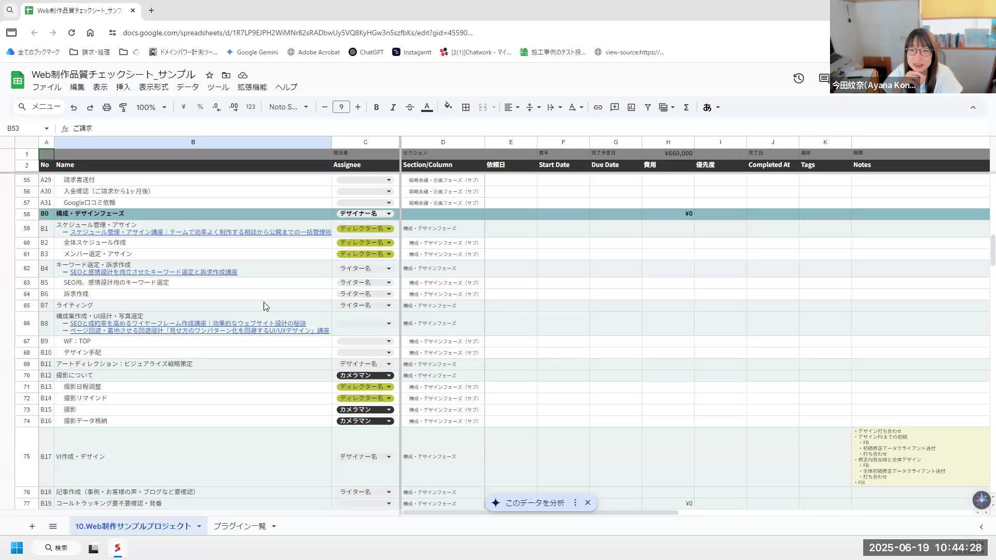This screenshot has height=560, width=996.
Task: Open the Google Sheets home logo
Action: [18, 80]
